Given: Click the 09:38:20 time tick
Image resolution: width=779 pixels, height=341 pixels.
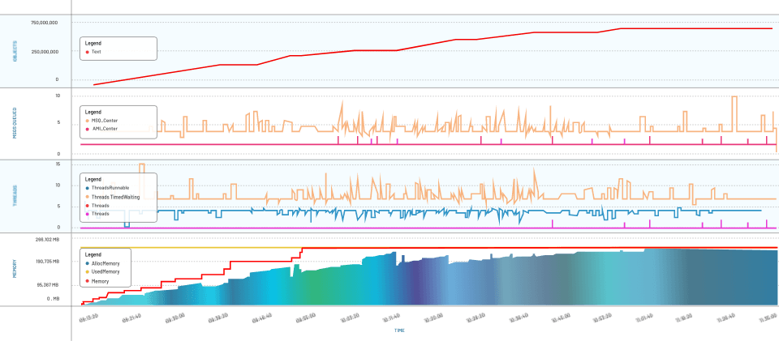Looking at the screenshot, I should click(219, 318).
